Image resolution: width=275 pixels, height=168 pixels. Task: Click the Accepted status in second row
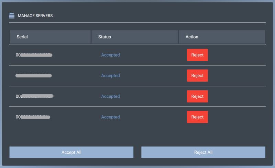click(x=110, y=75)
